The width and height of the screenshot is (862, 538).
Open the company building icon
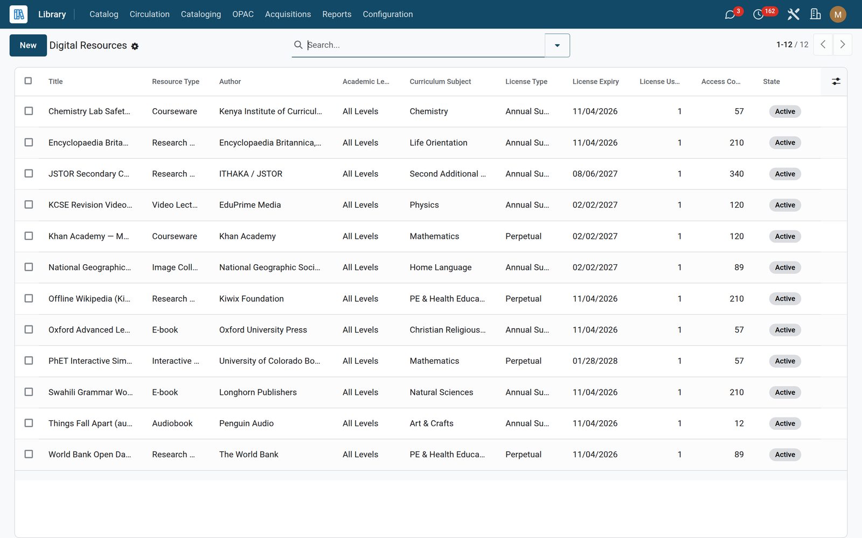(816, 15)
